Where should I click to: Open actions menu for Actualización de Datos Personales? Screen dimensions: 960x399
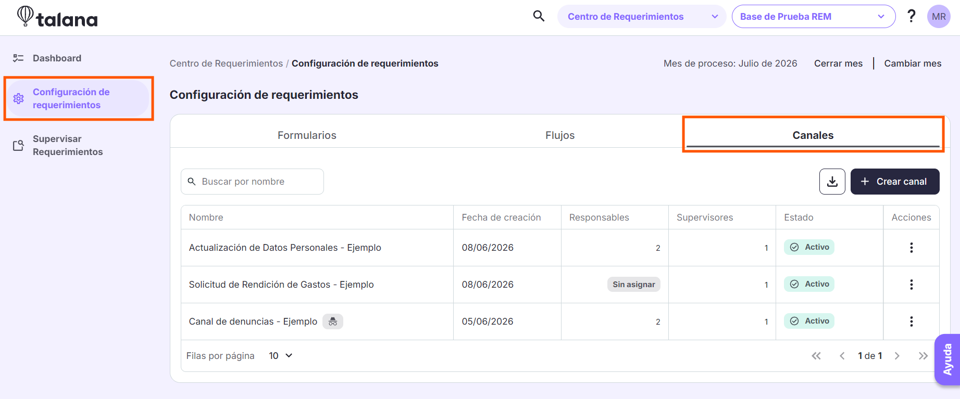[911, 248]
